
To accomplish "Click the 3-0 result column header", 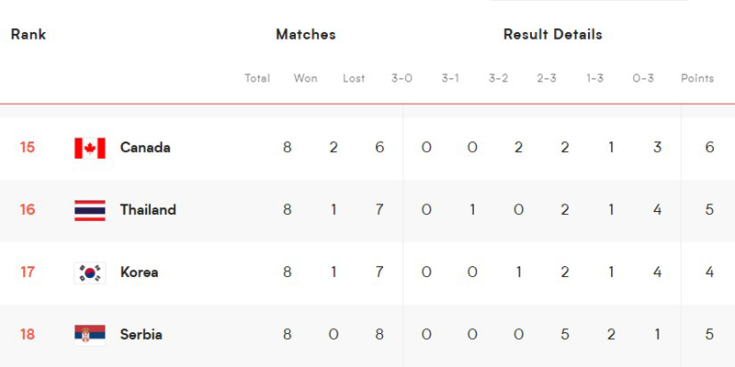I will (x=401, y=78).
